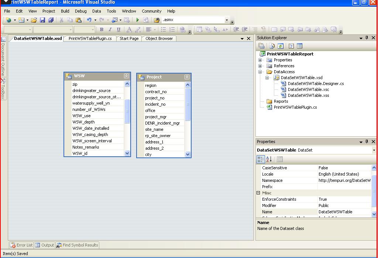Open the Toolbox side tab
Viewport: 378px width, 258px height.
point(3,89)
